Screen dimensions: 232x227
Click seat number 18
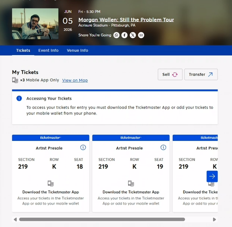point(80,167)
